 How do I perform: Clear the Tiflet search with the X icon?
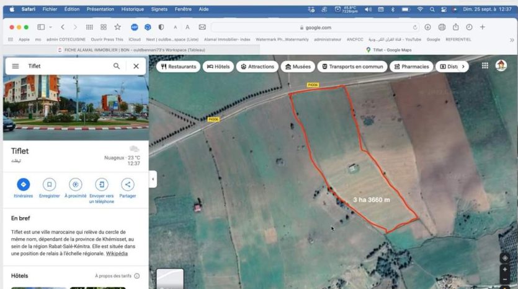(136, 66)
